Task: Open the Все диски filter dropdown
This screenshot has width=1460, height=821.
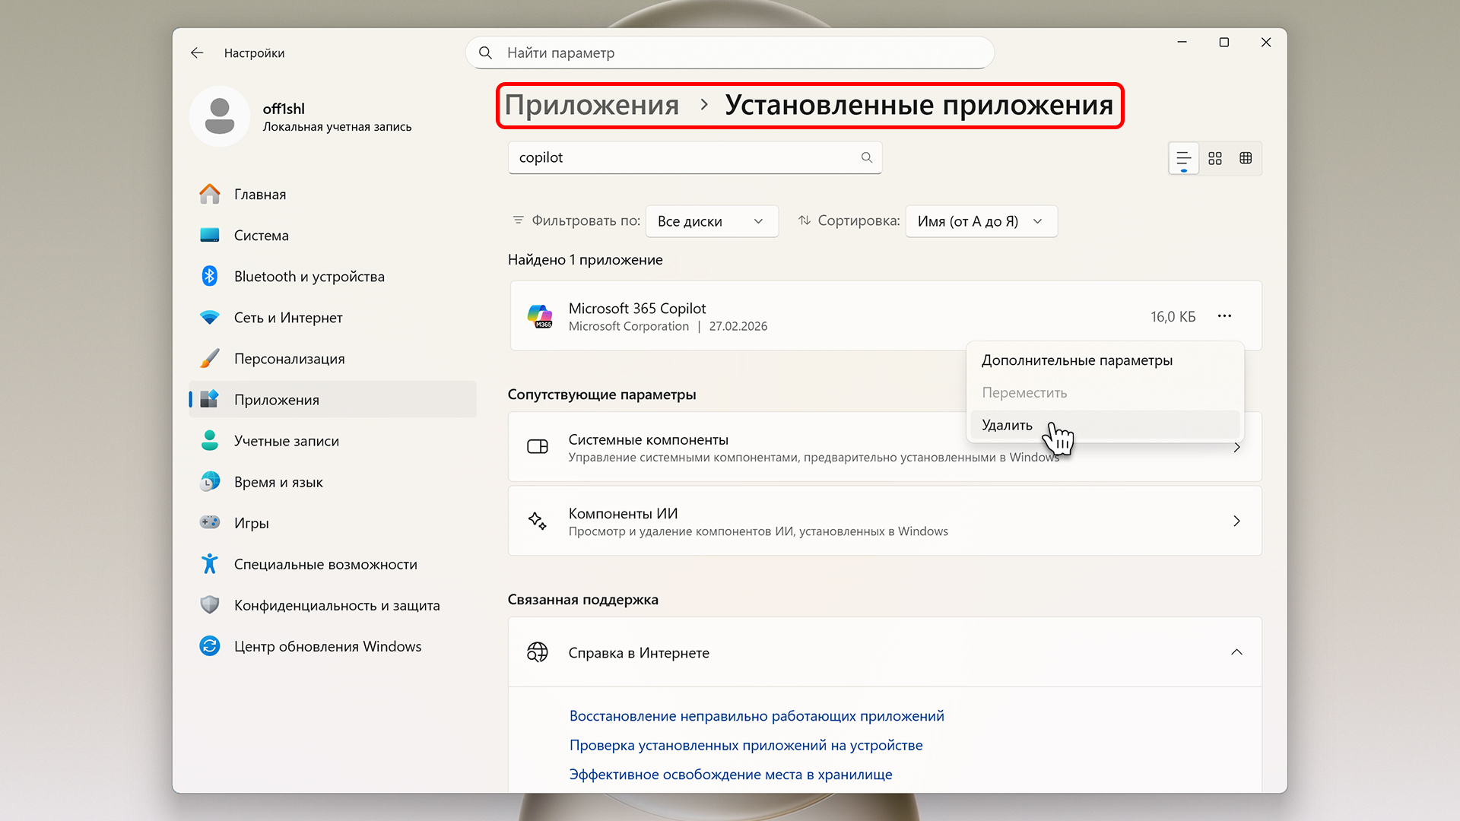Action: [x=711, y=221]
